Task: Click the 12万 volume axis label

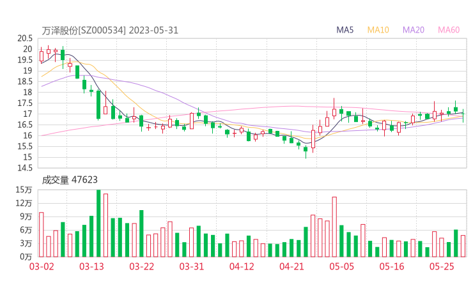Action: click(24, 204)
